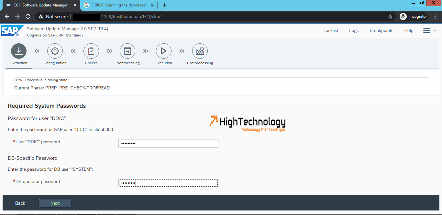Focus the User "DDIC" password field
Image resolution: width=442 pixels, height=215 pixels.
(x=168, y=143)
